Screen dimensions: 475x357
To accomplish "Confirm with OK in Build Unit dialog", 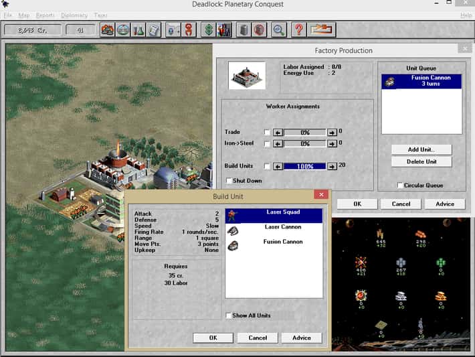I will point(213,338).
